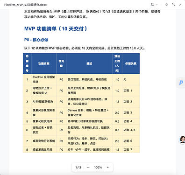
Task: Click the '依赖关系' table header
Action: [x=131, y=63]
